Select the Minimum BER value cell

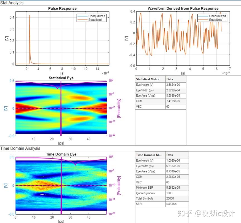coord(173,188)
